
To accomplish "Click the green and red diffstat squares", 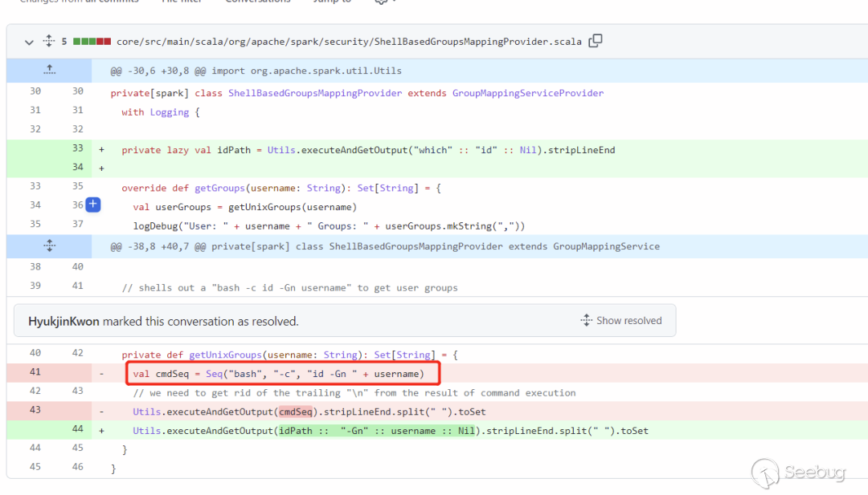I will click(92, 42).
